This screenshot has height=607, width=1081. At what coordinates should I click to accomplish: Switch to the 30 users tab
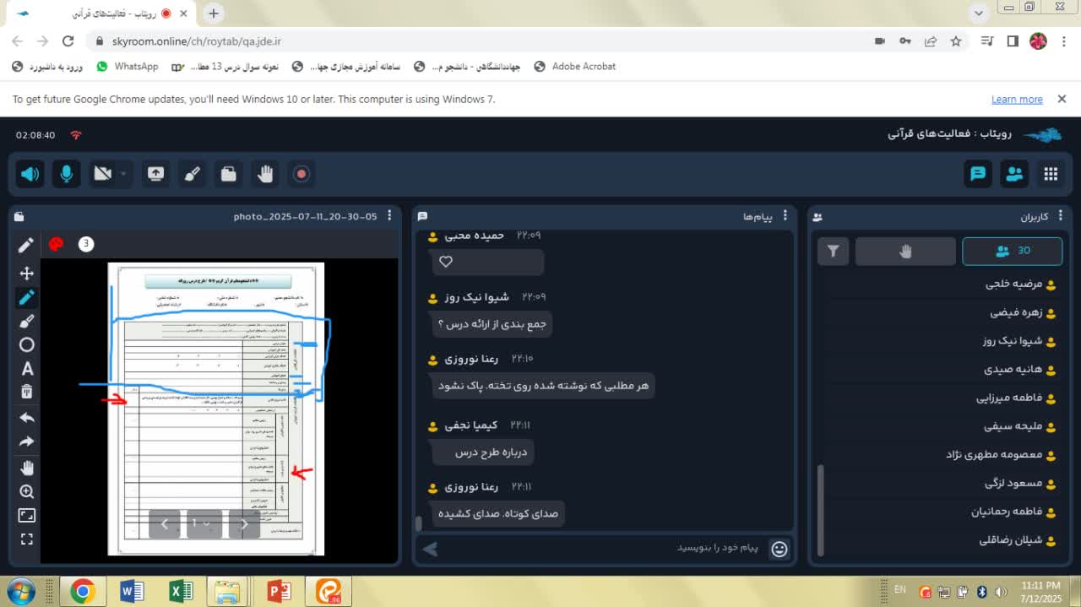1012,251
